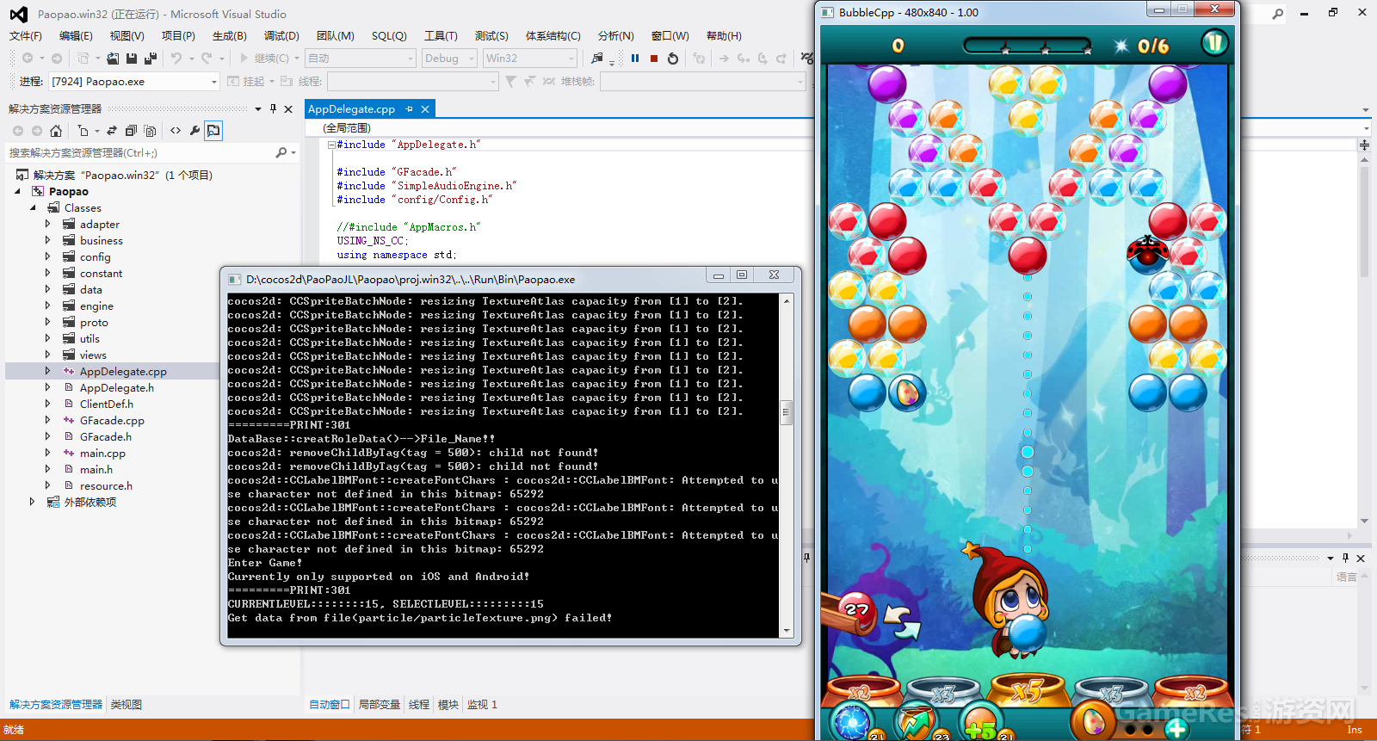Image resolution: width=1377 pixels, height=741 pixels.
Task: Sync Solution Explorer with active document
Action: (x=112, y=131)
